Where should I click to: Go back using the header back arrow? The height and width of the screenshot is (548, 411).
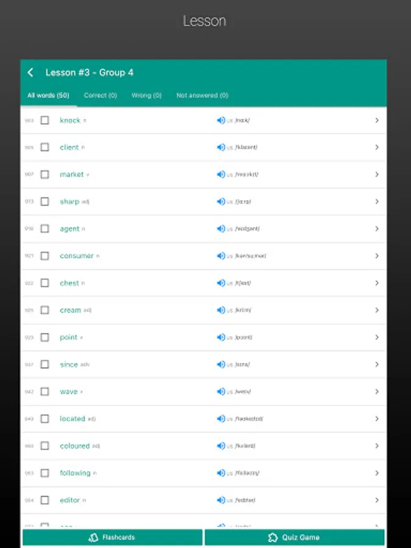(x=30, y=72)
